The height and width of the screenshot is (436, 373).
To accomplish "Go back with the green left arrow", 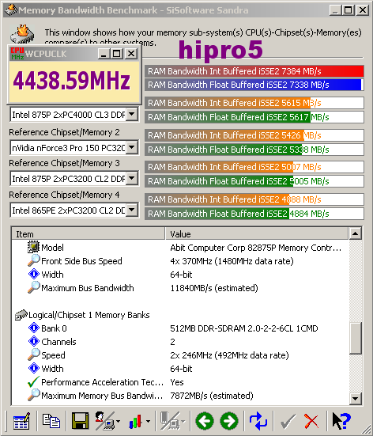I will (x=205, y=421).
